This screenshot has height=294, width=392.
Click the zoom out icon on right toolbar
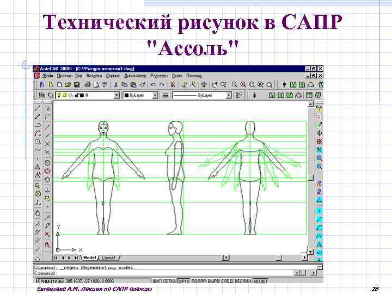[x=319, y=167]
